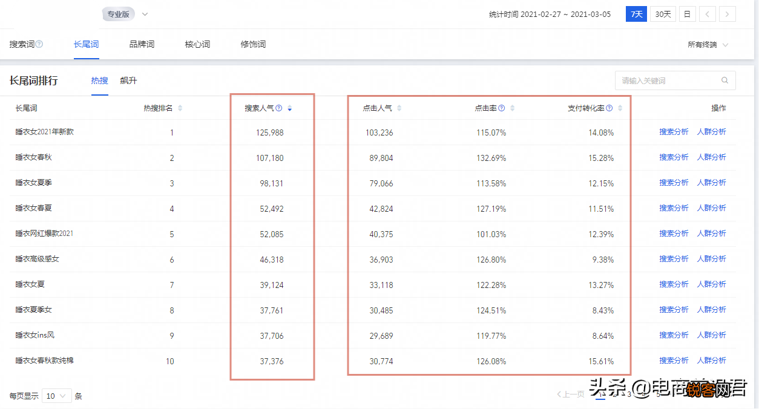Switch to 搜索词 tab

click(x=22, y=44)
